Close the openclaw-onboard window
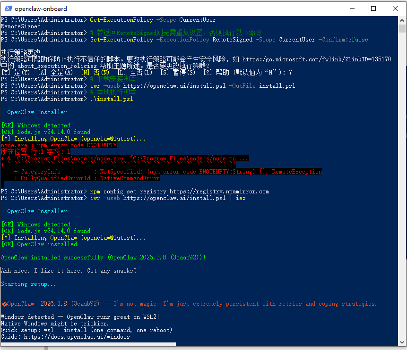 point(395,8)
